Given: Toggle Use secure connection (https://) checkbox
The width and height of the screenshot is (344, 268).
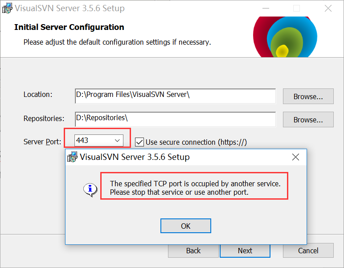Looking at the screenshot, I should click(x=139, y=142).
